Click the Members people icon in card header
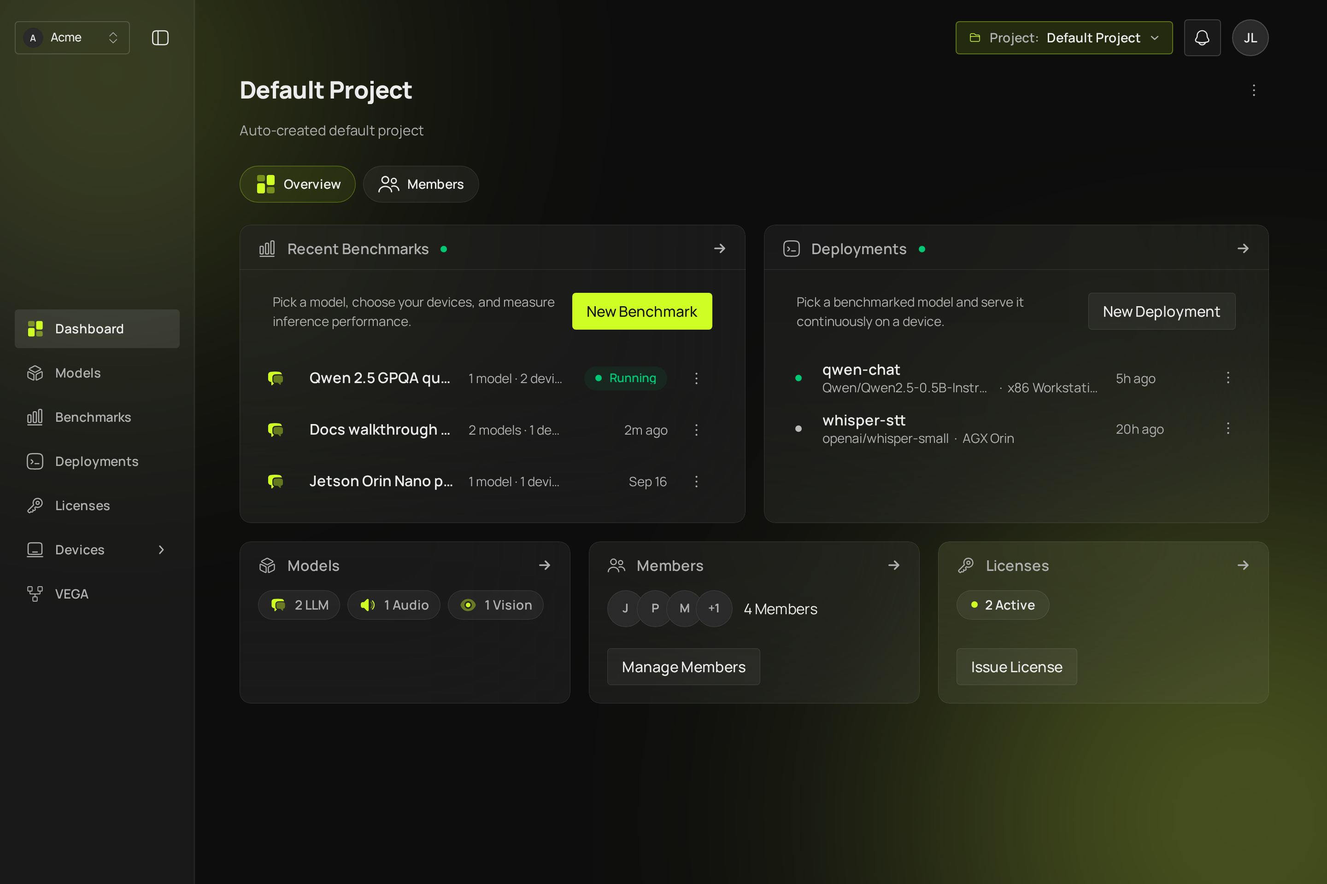Image resolution: width=1327 pixels, height=884 pixels. pyautogui.click(x=617, y=565)
